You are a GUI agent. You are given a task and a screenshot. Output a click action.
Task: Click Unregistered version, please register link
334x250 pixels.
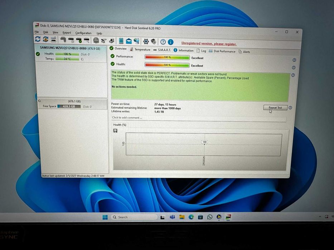[209, 44]
